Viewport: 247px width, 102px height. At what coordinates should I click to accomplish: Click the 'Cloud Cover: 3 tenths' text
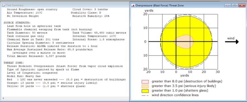point(90,9)
